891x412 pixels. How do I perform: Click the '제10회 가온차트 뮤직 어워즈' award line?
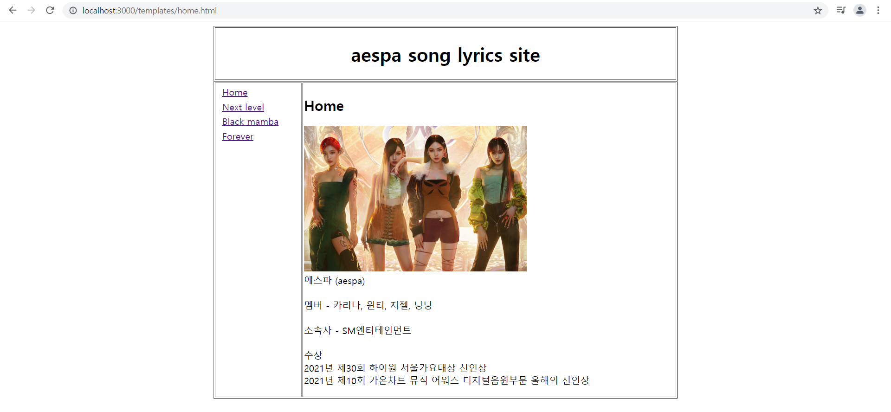446,380
